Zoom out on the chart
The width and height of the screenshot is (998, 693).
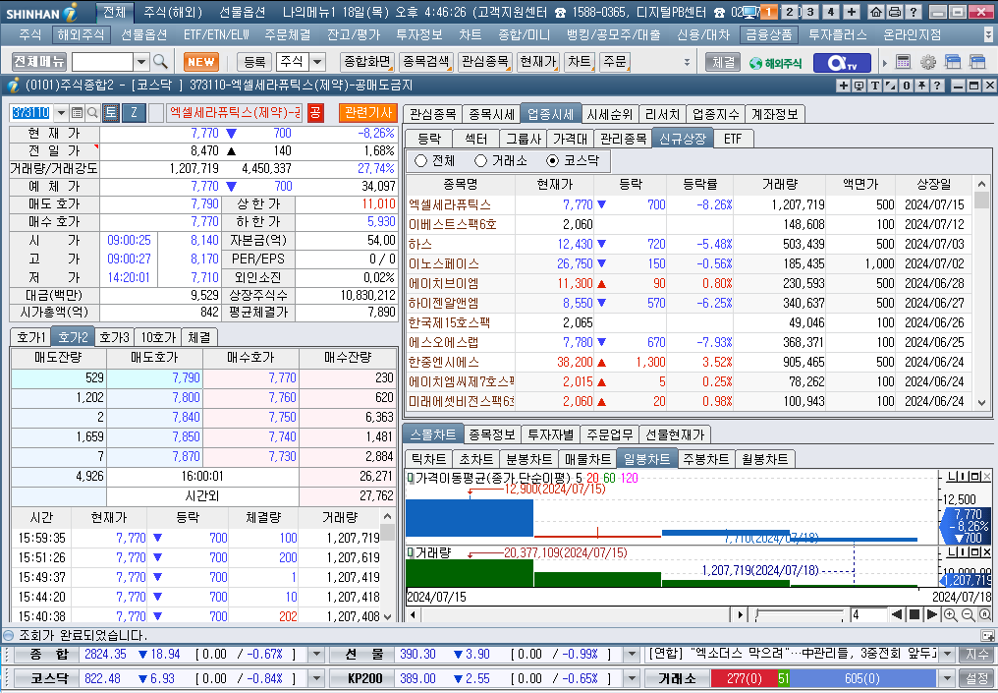click(x=969, y=614)
